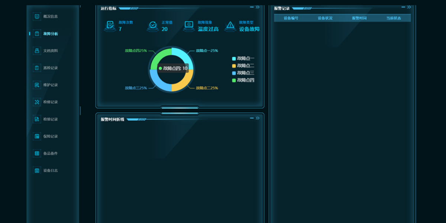
Task: Open the 维护记录 icon in sidebar
Action: tap(37, 85)
